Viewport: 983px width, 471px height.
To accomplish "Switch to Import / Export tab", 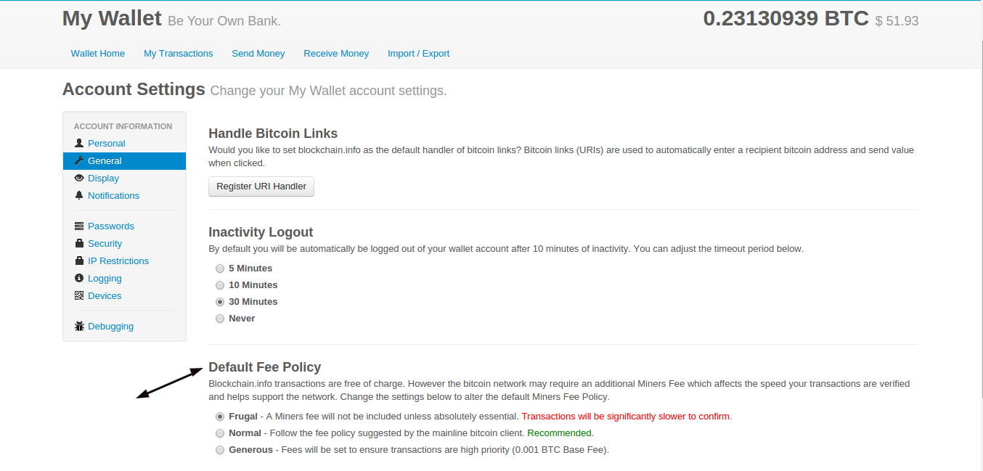I will (419, 54).
